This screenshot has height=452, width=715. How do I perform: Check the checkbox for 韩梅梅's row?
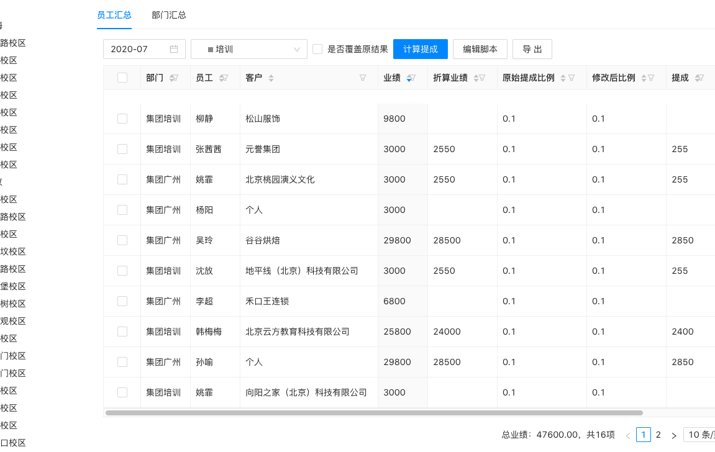coord(122,332)
